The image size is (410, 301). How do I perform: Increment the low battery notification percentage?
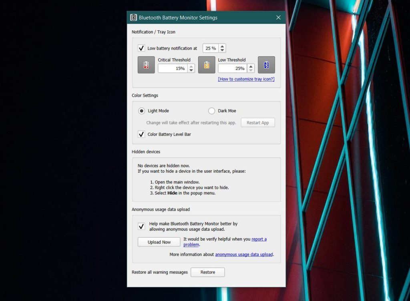[221, 46]
